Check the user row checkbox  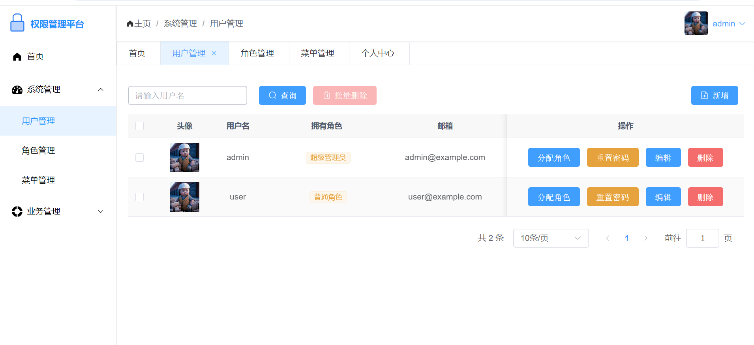pos(139,197)
